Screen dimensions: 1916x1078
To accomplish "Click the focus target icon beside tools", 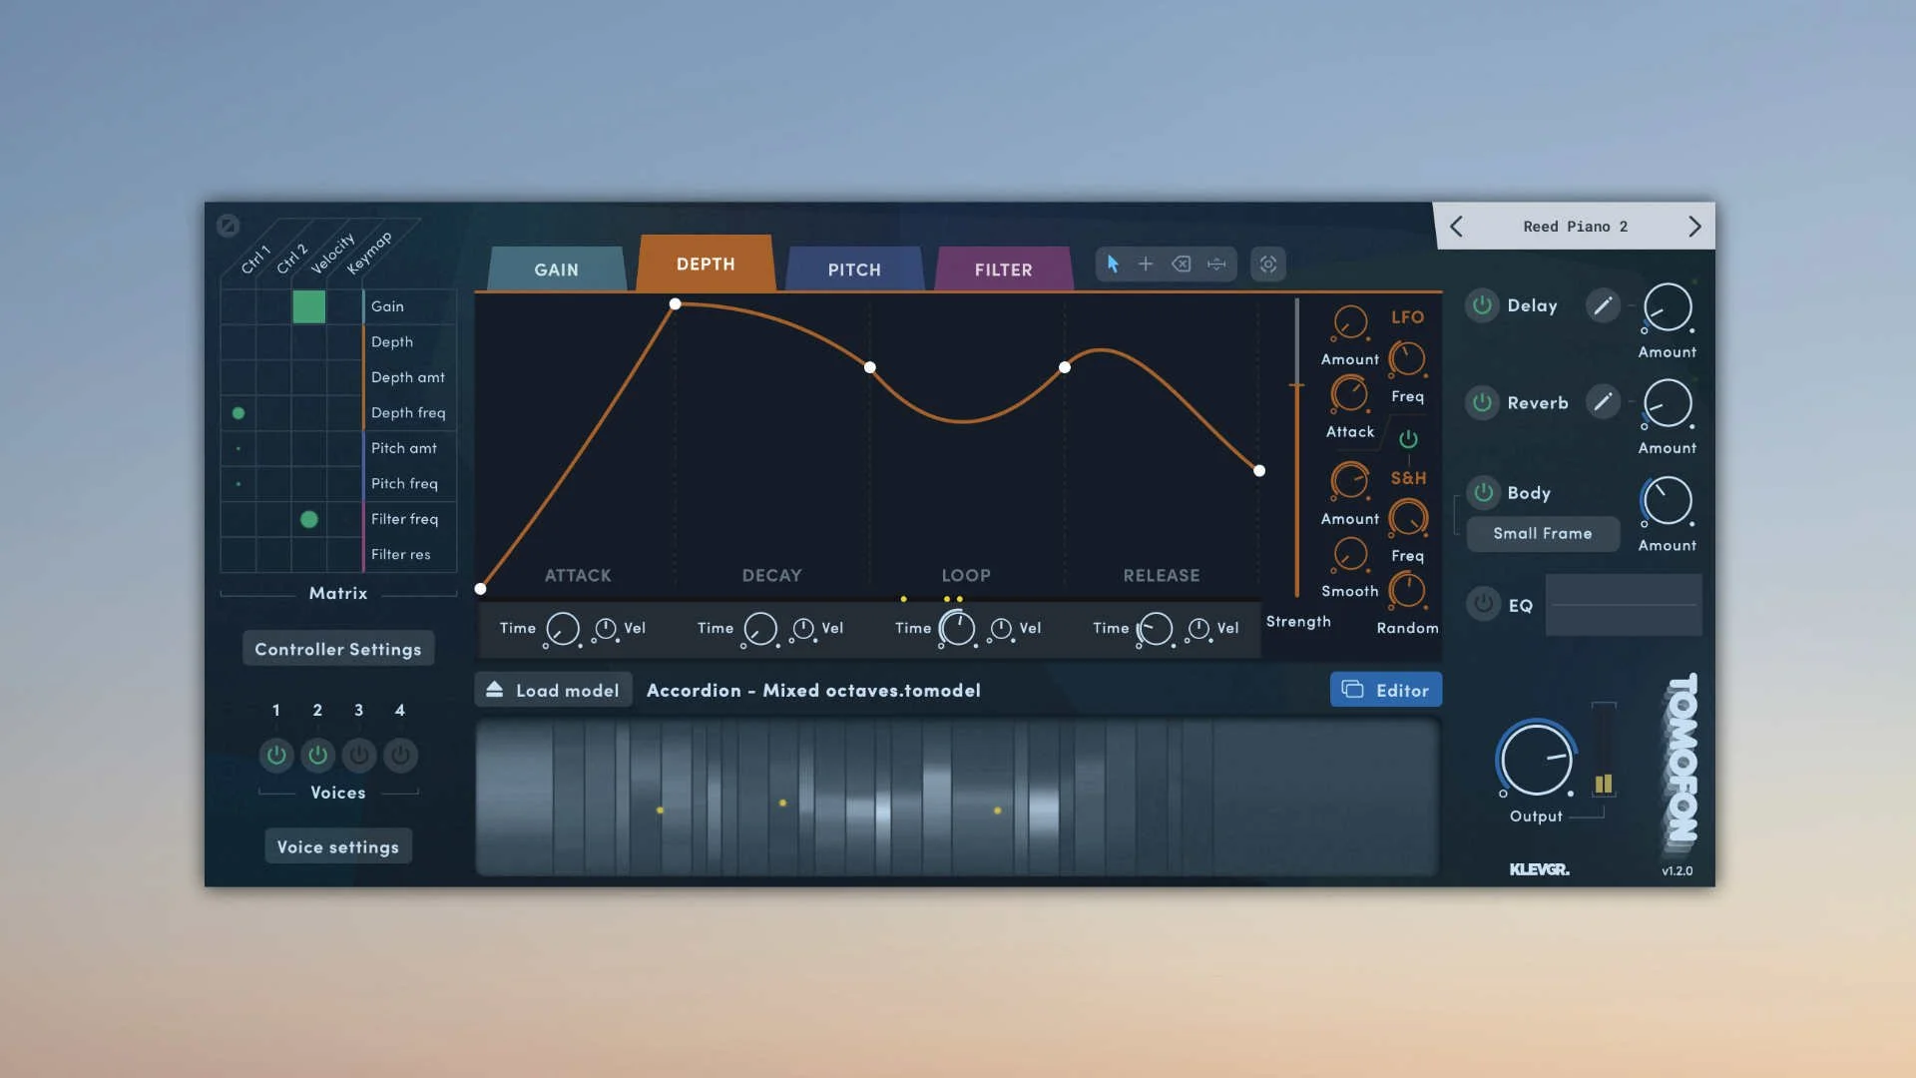I will point(1267,264).
